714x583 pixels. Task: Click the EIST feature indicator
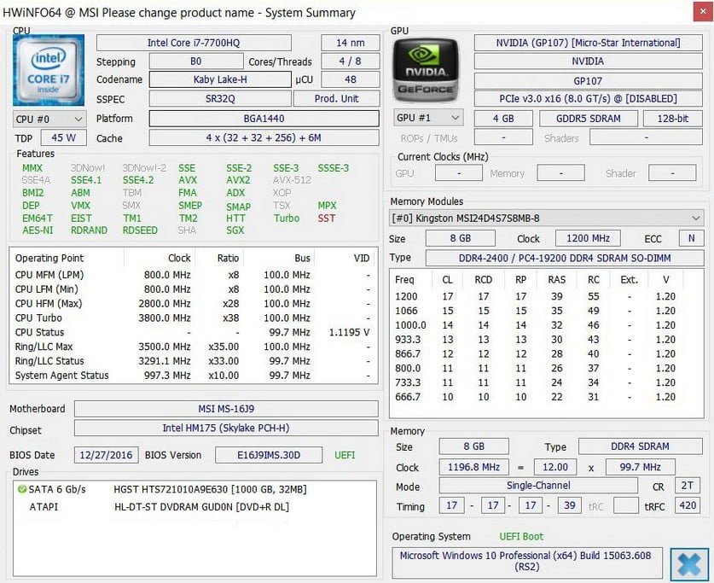81,219
